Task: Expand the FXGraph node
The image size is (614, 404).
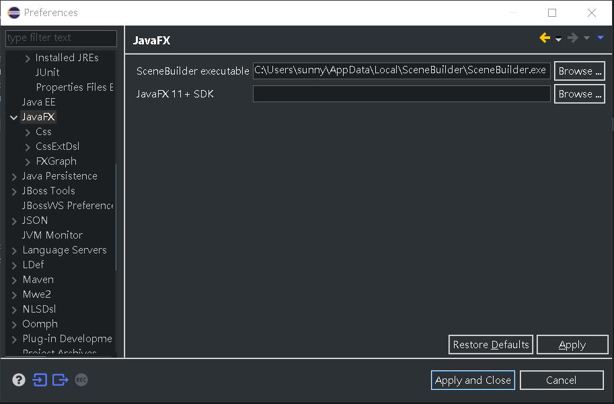Action: 28,162
